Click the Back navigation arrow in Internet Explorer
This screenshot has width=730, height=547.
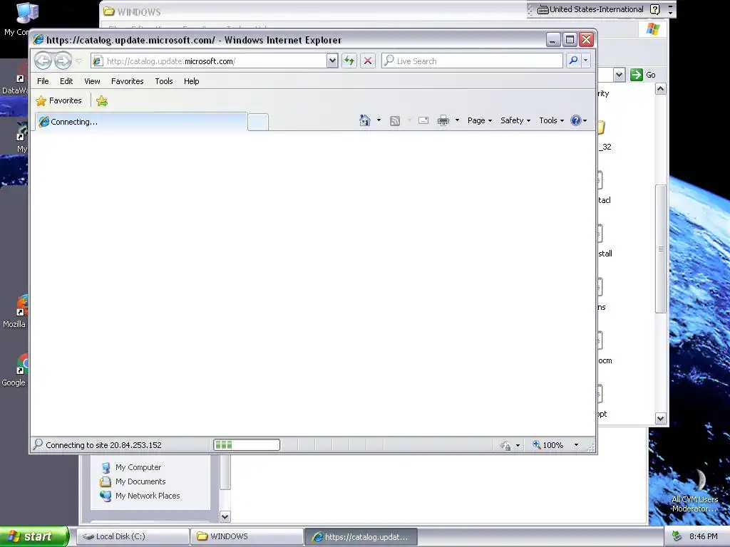coord(43,61)
